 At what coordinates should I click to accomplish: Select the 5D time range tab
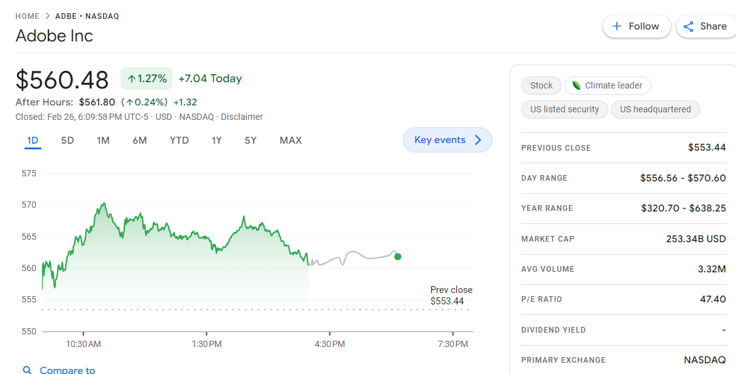(x=68, y=141)
